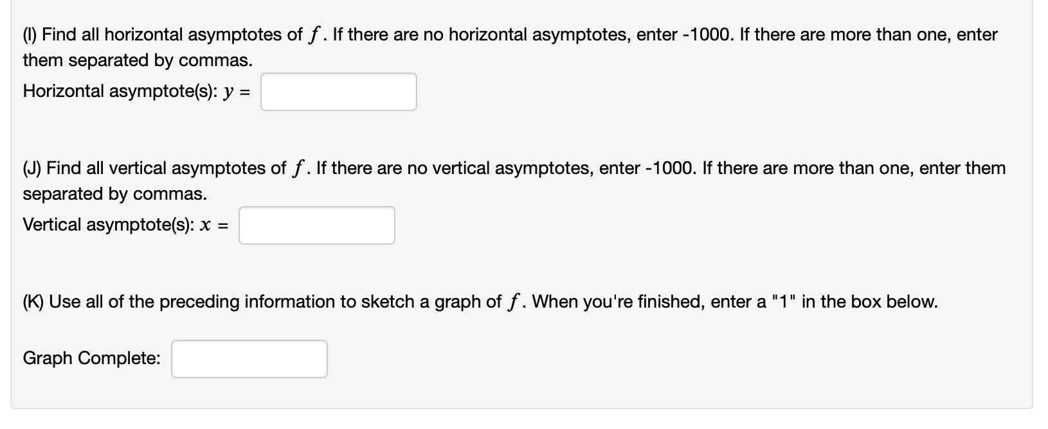Click the italic f symbol in question (J)
Screen dimensions: 1048x429
click(298, 168)
